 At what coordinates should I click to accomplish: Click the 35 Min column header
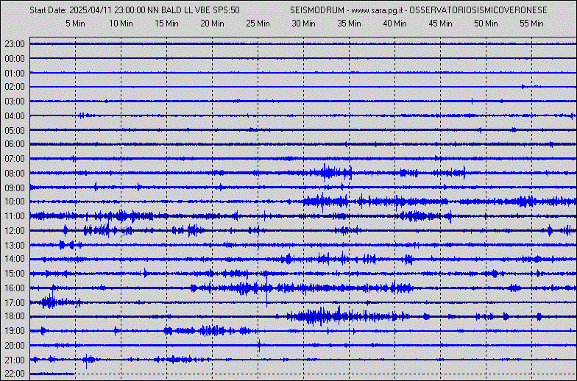pyautogui.click(x=349, y=24)
